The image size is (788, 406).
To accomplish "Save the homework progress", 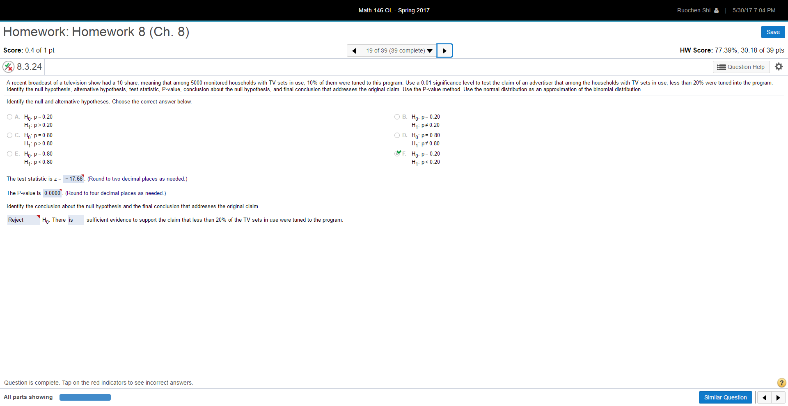I will (772, 32).
